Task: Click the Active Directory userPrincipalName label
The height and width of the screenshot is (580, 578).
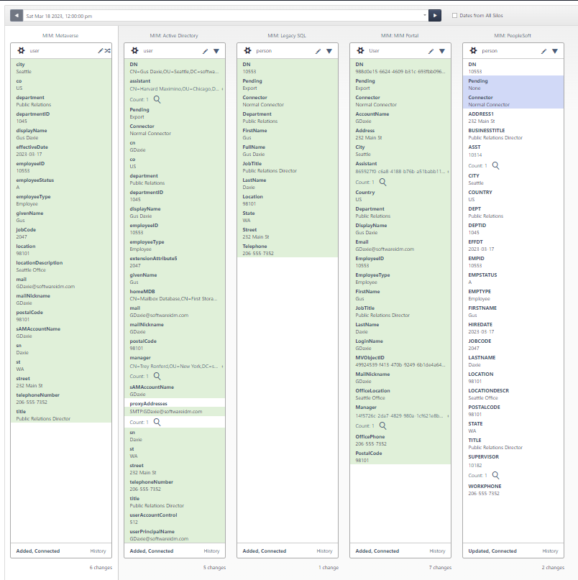Action: tap(152, 532)
